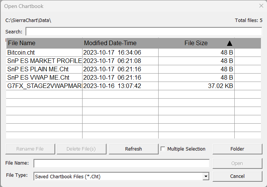Image resolution: width=267 pixels, height=187 pixels.
Task: Open the File Type dropdown
Action: point(206,176)
